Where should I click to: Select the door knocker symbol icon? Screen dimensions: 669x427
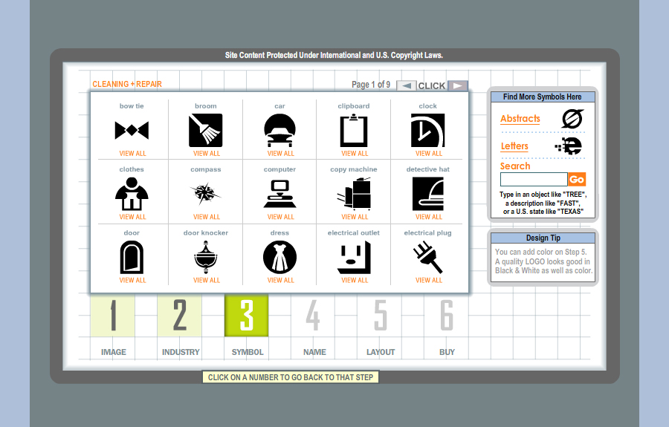pos(206,258)
